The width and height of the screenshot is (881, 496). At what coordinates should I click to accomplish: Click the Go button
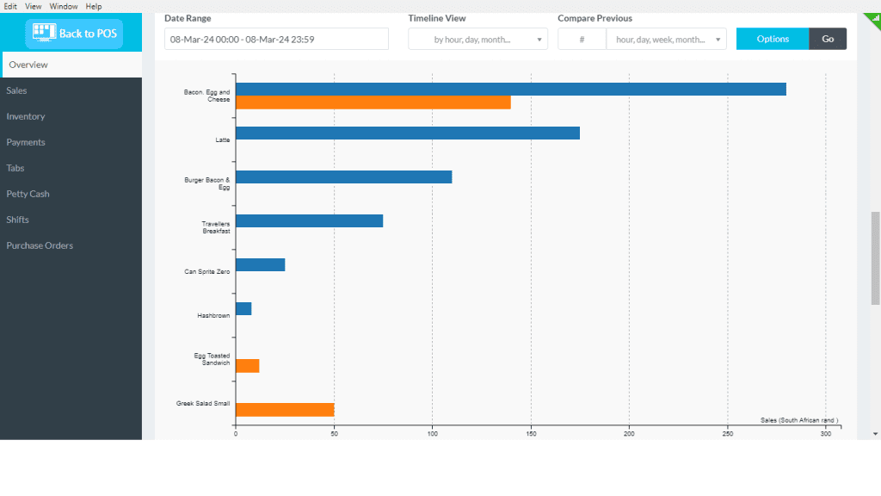coord(827,39)
